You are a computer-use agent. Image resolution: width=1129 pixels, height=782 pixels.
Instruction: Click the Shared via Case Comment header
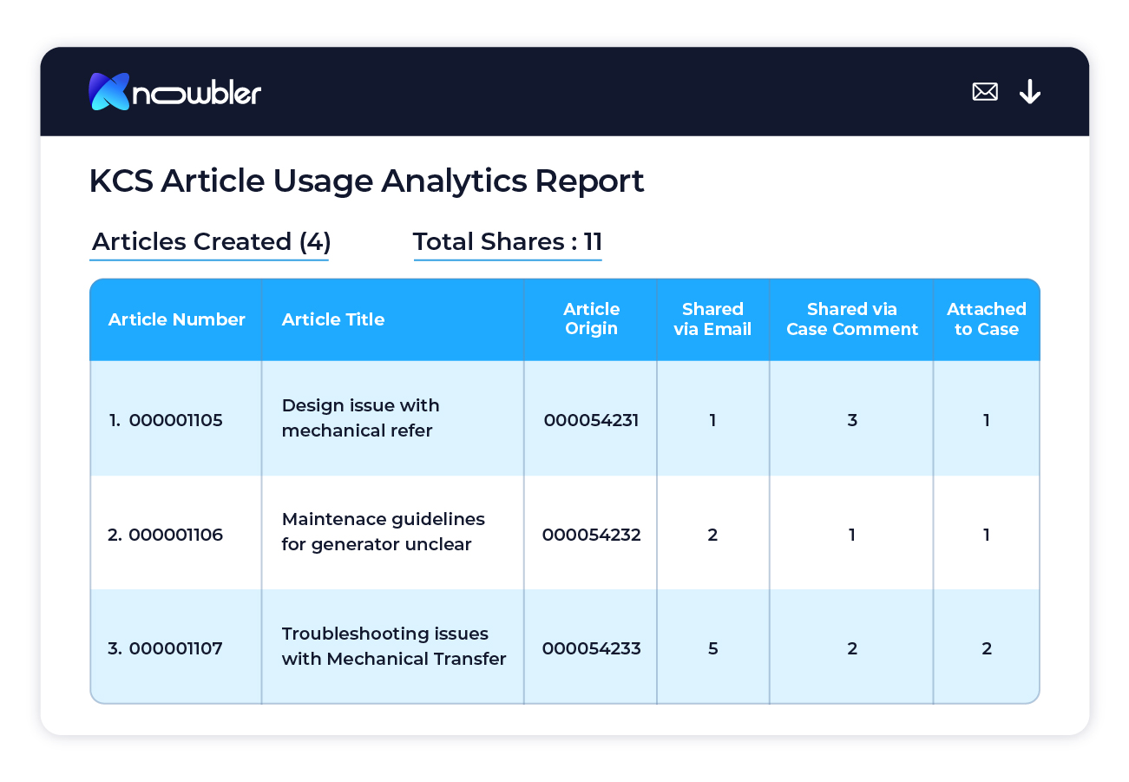click(852, 319)
